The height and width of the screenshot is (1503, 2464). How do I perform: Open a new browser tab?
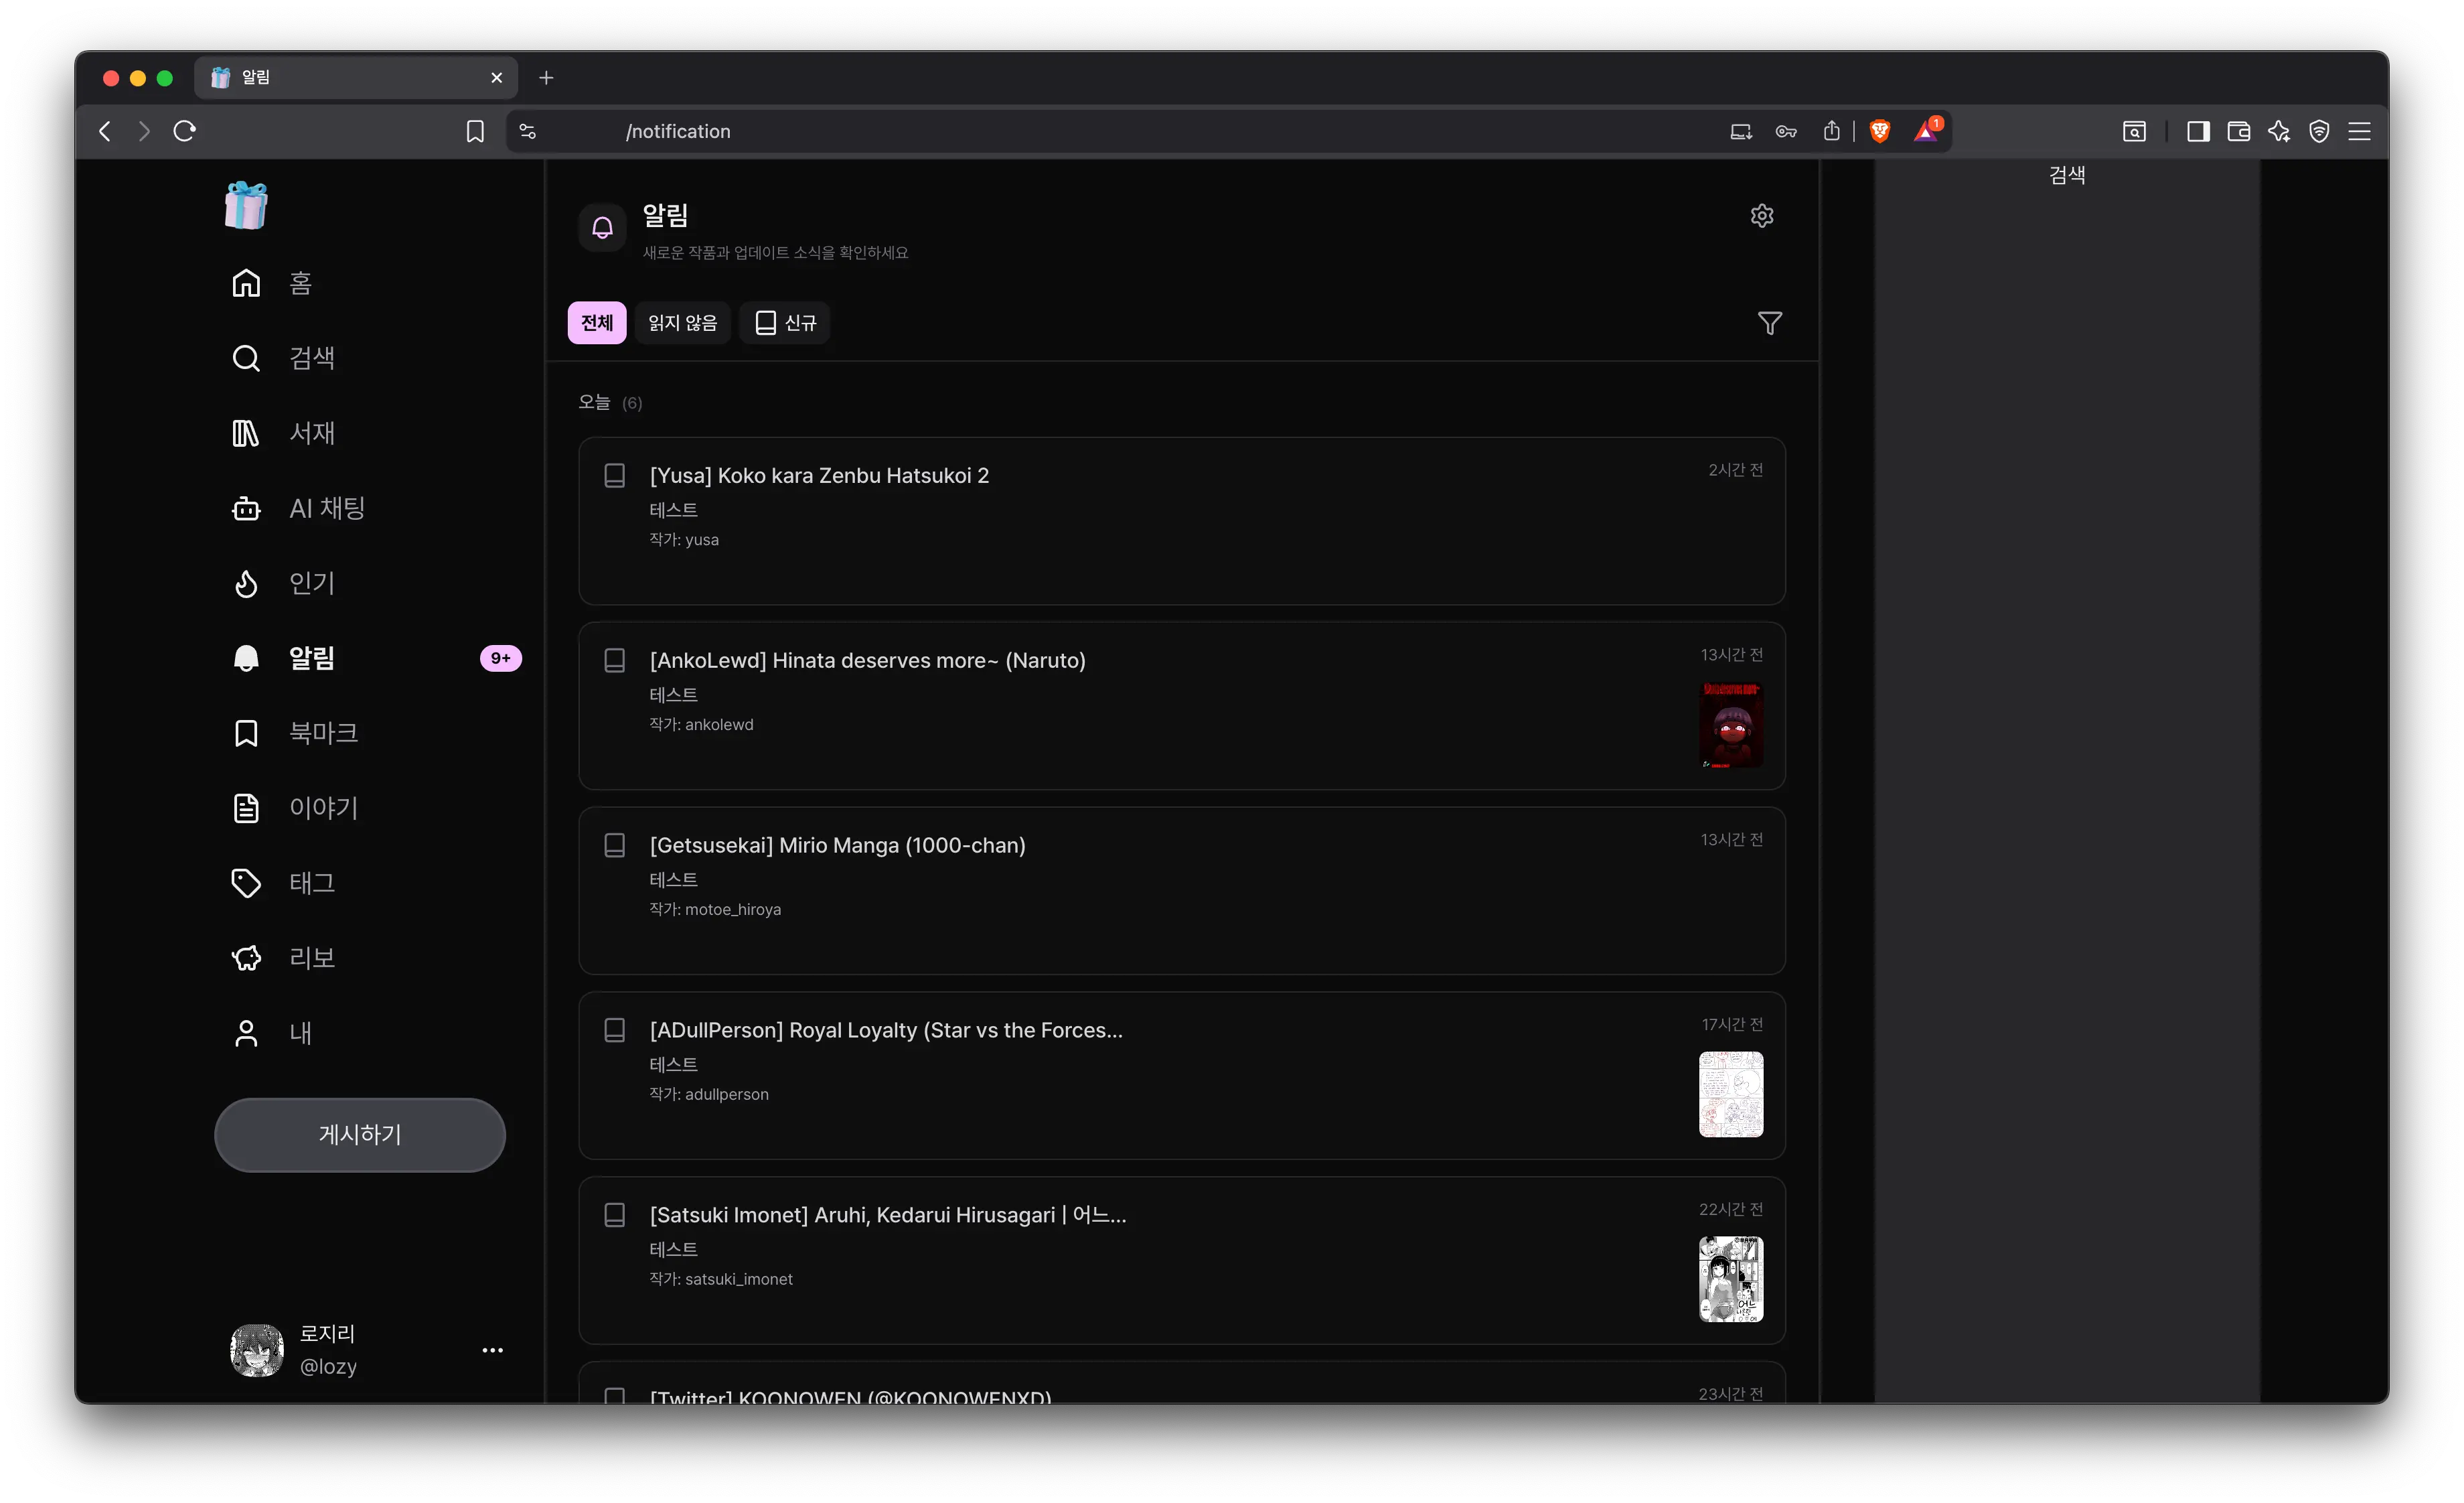tap(546, 78)
